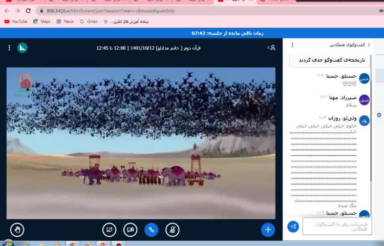
Task: Open YouTube bookmark in bookmarks bar
Action: [16, 22]
